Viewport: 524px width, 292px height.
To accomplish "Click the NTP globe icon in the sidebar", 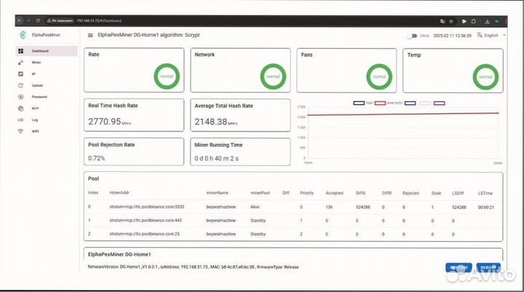I will [20, 108].
